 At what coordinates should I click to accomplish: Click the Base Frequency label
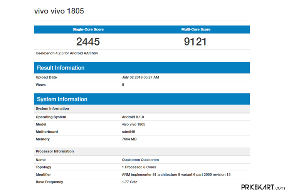(49, 182)
